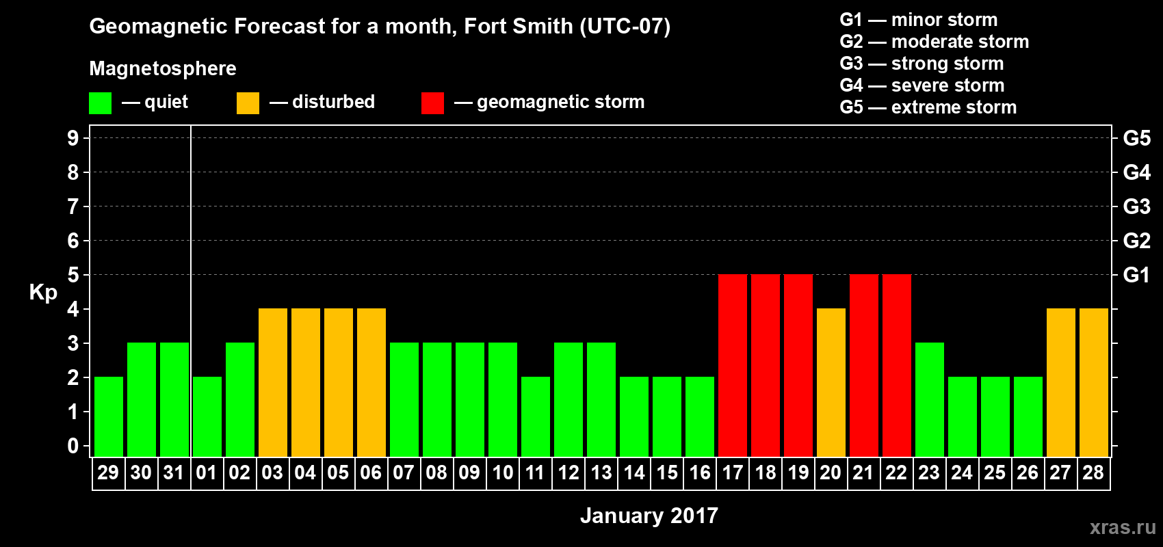Click the Kp value 9 tick label
The height and width of the screenshot is (547, 1163).
click(73, 138)
